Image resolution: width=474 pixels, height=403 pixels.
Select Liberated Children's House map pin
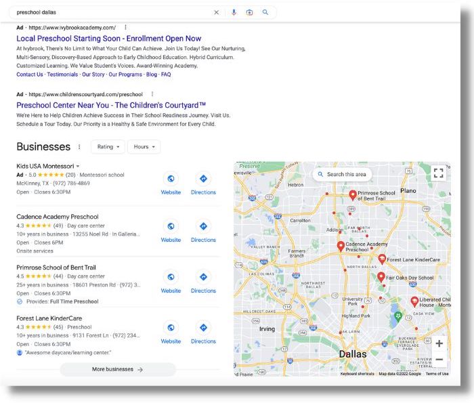414,301
